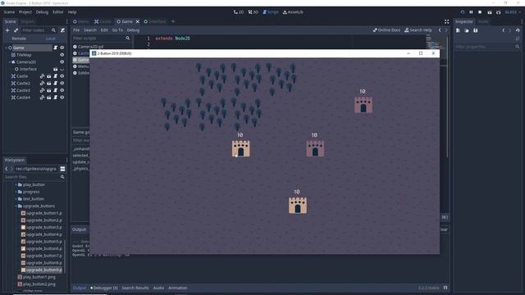525x295 pixels.
Task: Toggle visibility of Game node
Action: click(62, 48)
